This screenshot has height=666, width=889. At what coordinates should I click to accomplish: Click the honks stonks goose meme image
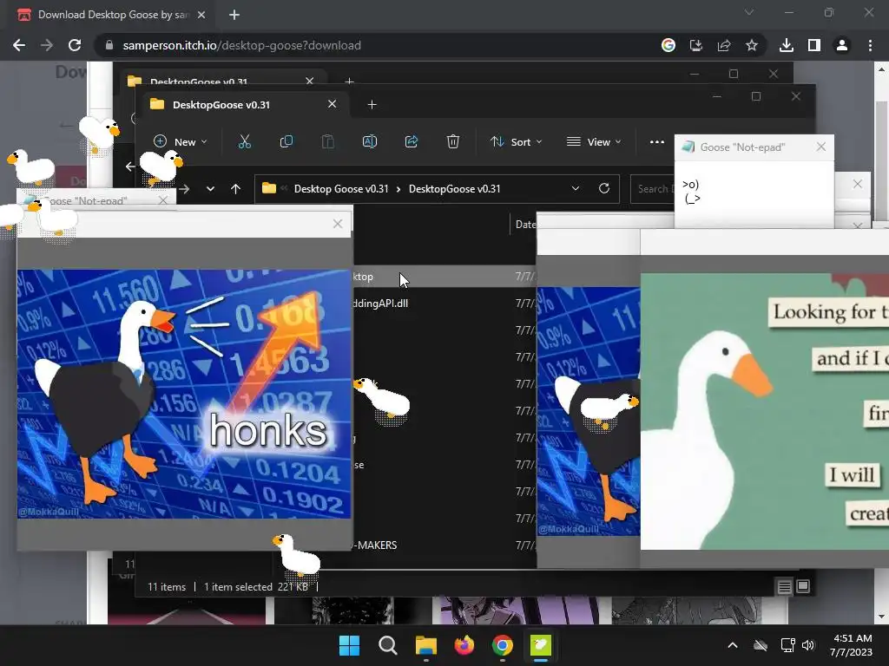184,395
